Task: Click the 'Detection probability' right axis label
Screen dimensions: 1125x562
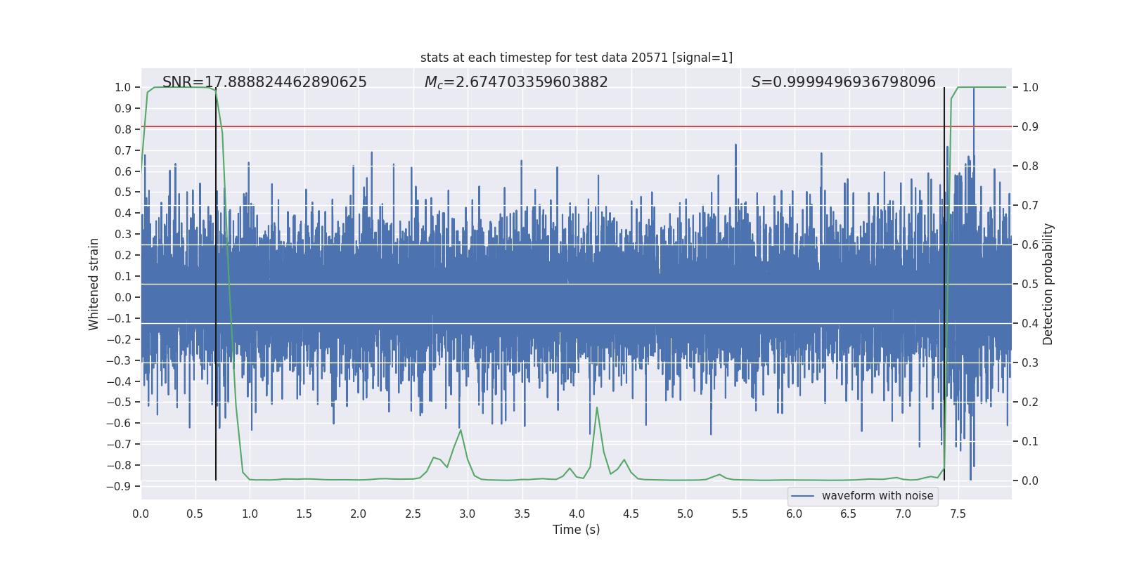Action: point(1048,284)
